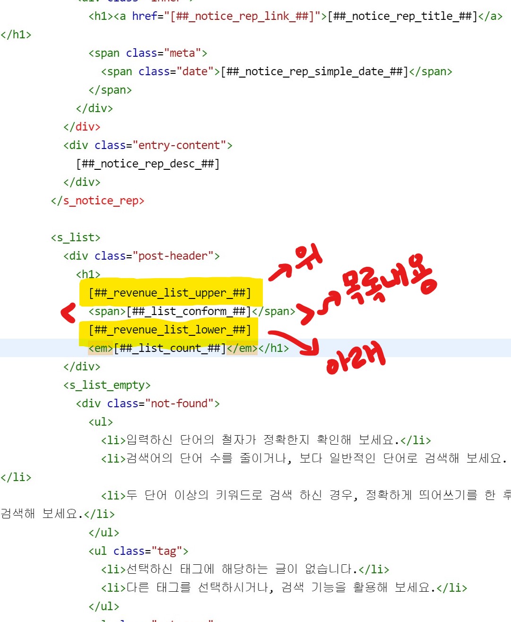Click the [##_notice_rep_link_##] h1 line
511x622 pixels.
click(295, 16)
